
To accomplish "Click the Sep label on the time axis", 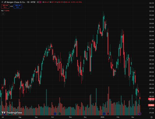I will (36, 117).
